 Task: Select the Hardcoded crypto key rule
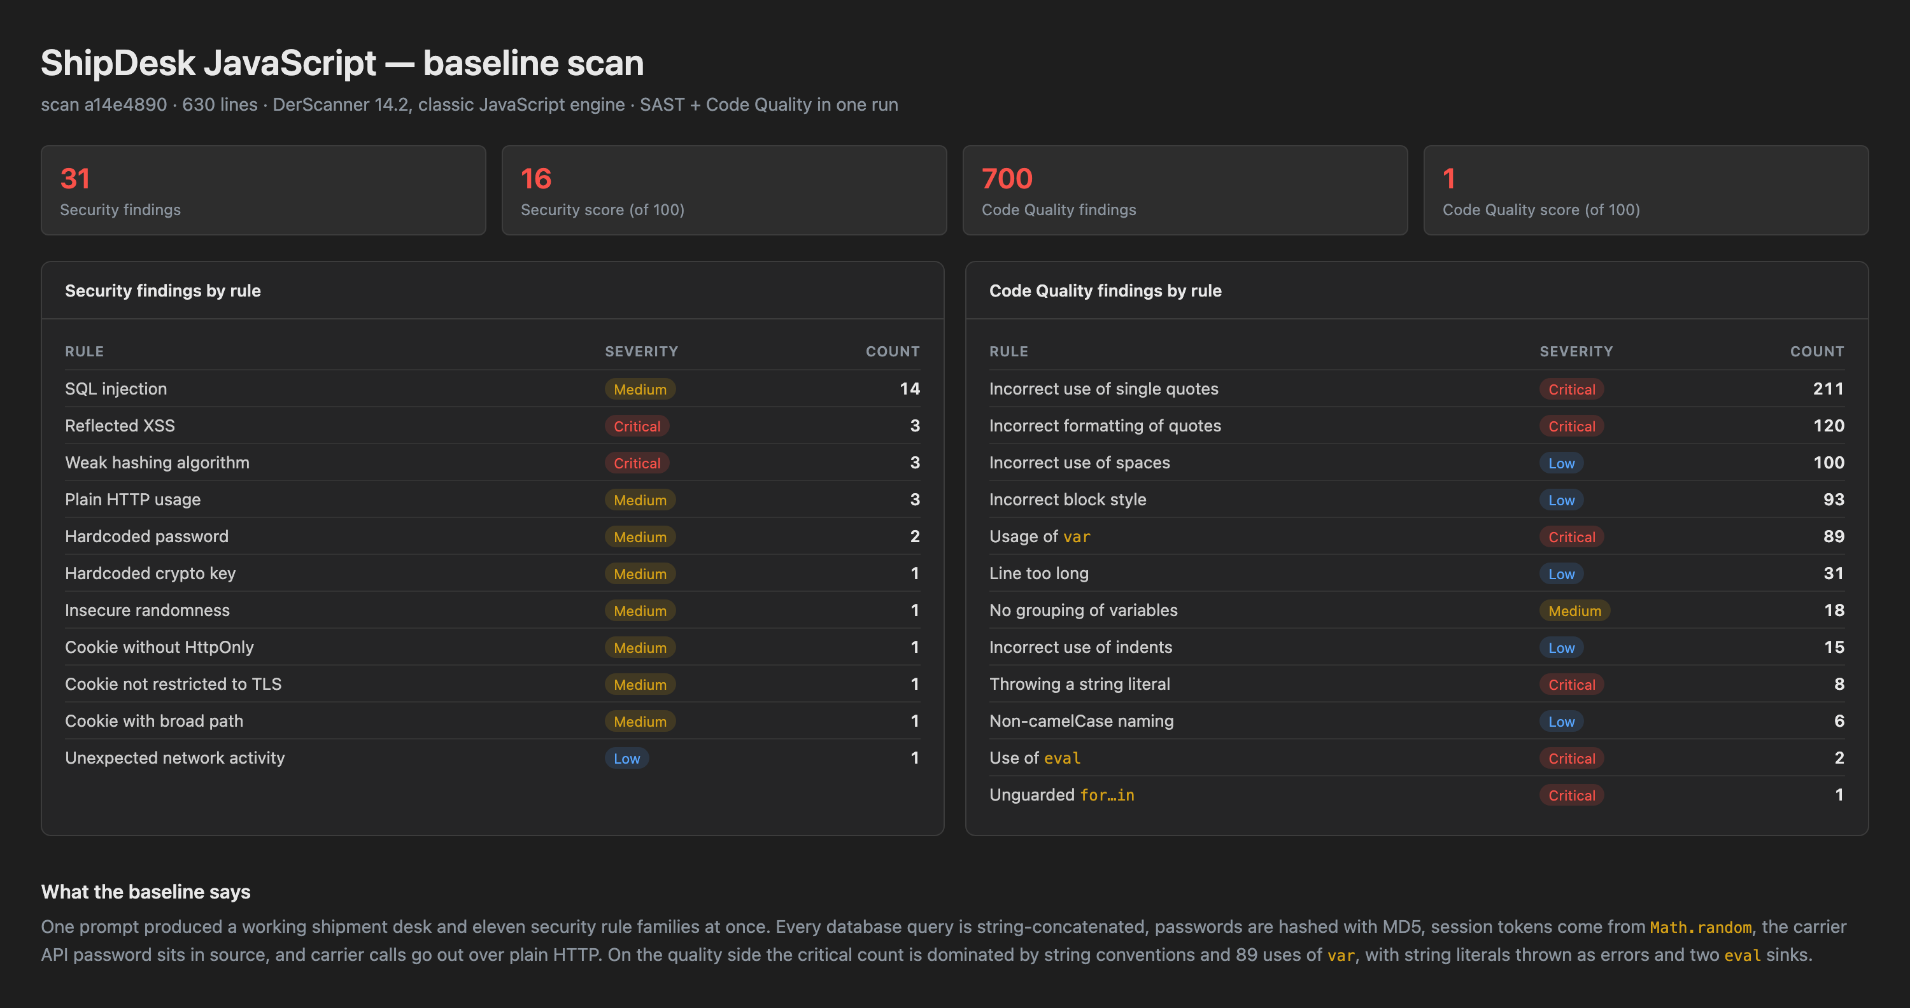tap(150, 573)
